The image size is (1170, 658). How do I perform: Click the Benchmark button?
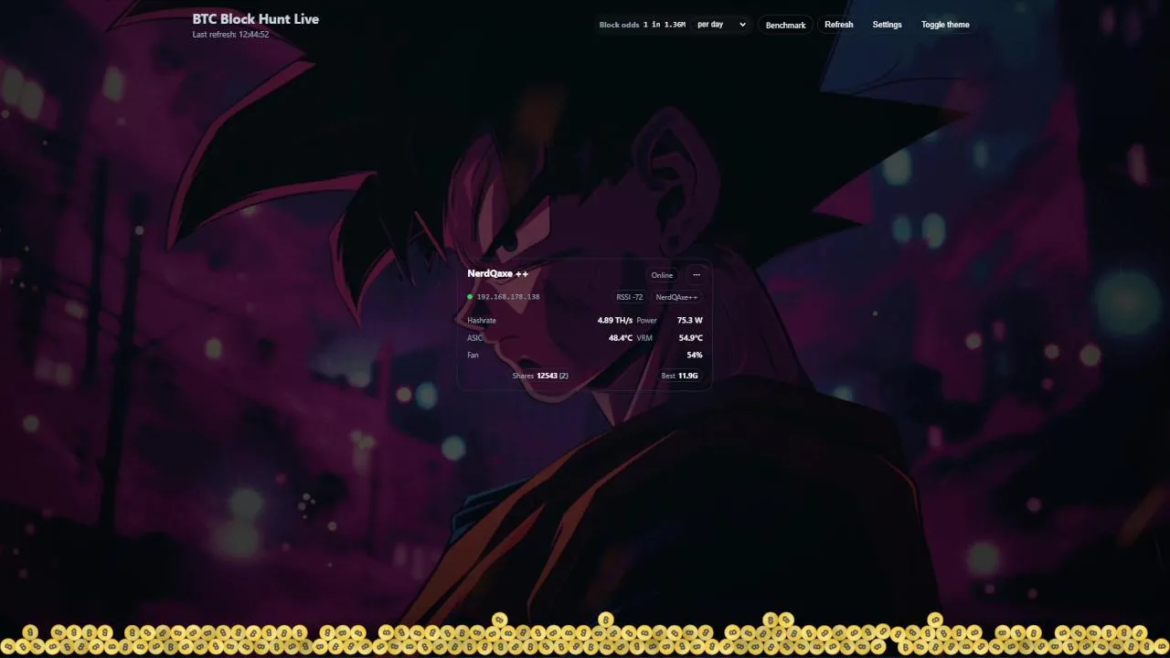tap(785, 25)
